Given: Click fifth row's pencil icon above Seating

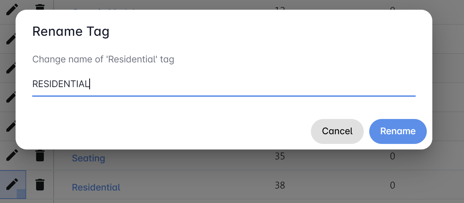Looking at the screenshot, I should pos(10,126).
